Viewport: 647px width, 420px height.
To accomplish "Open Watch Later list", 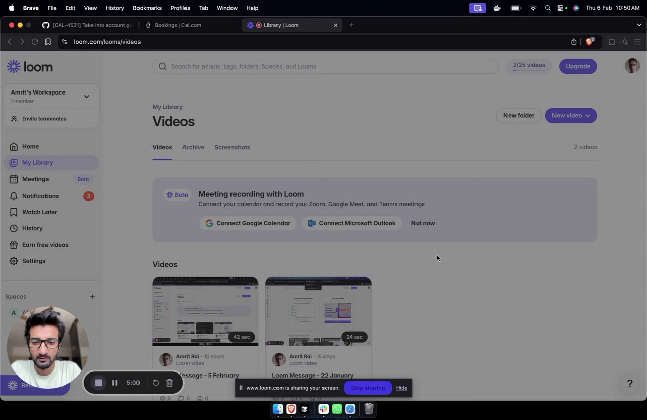I will pos(39,212).
